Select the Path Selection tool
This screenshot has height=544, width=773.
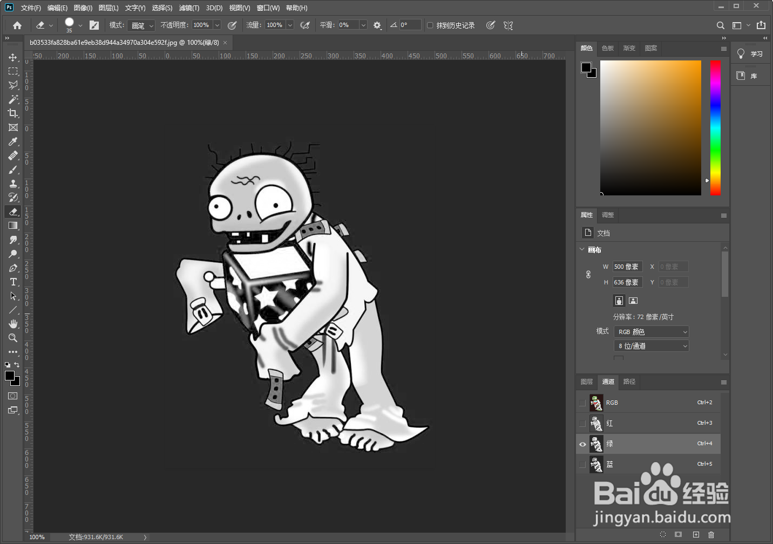pos(13,296)
